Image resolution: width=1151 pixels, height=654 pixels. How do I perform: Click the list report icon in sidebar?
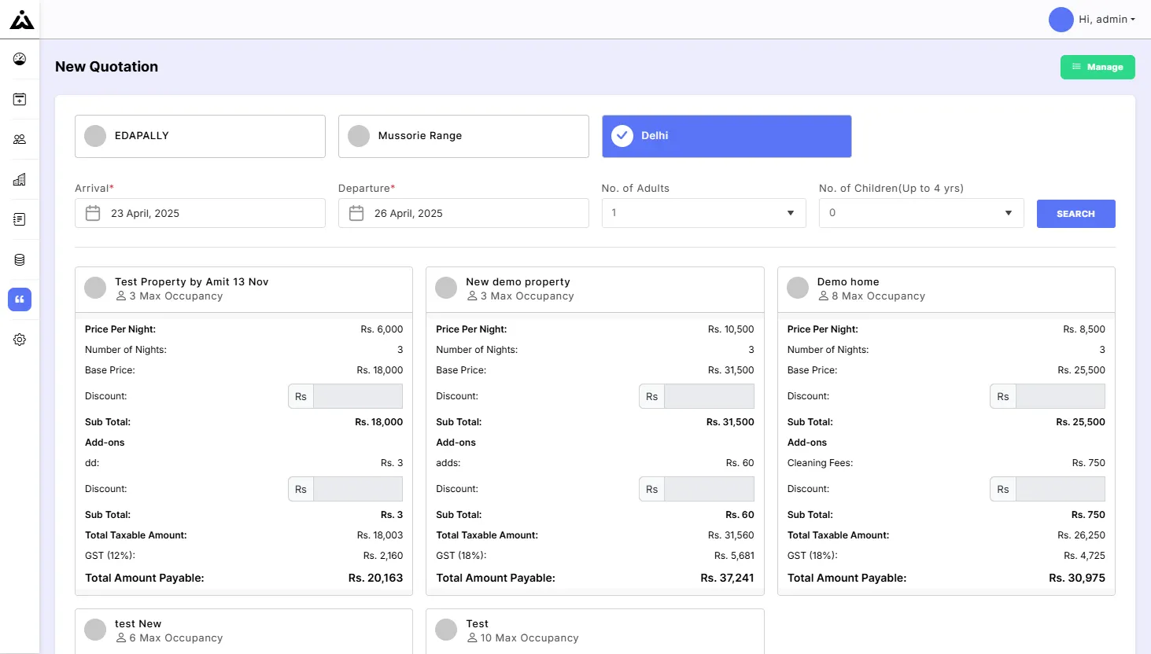[20, 219]
